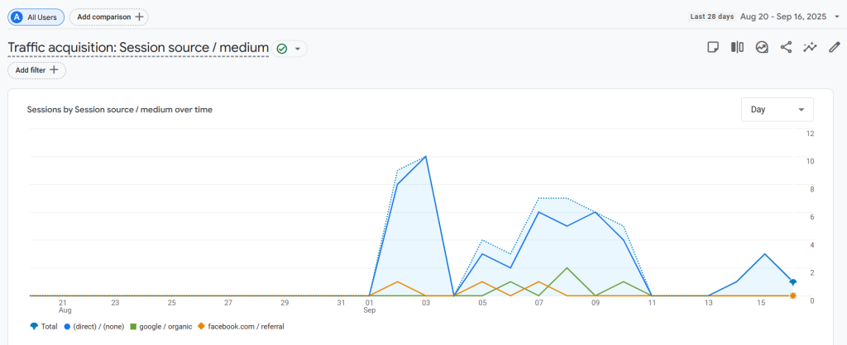Click the All Users 'A' badge
The image size is (847, 345).
pos(17,17)
